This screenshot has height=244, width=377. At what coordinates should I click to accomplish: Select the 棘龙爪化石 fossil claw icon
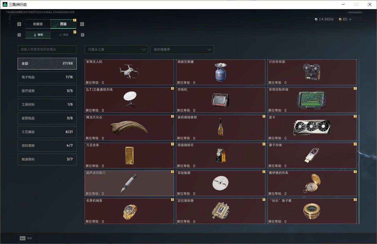click(x=129, y=128)
